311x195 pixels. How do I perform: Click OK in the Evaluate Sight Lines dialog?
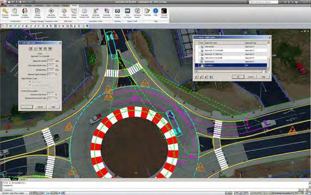[238, 77]
